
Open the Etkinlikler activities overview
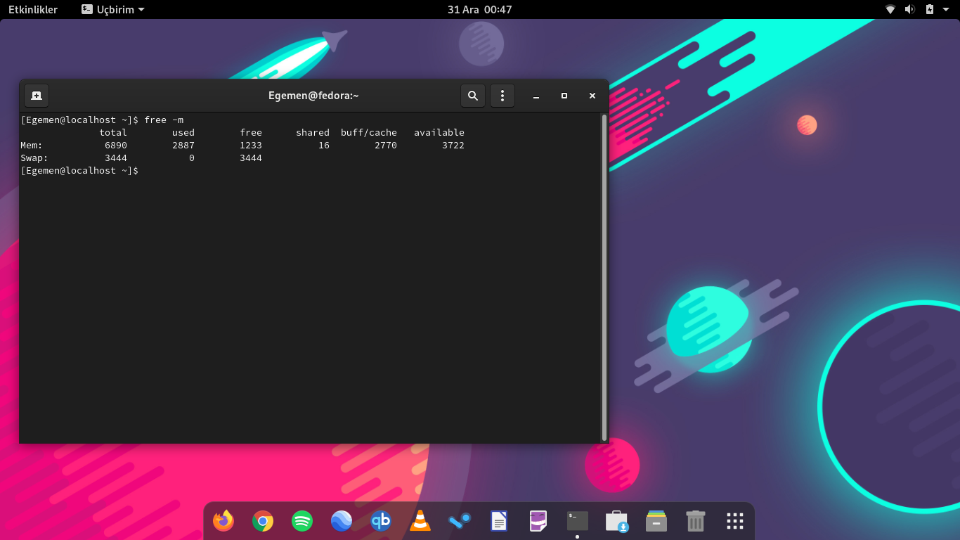click(33, 9)
